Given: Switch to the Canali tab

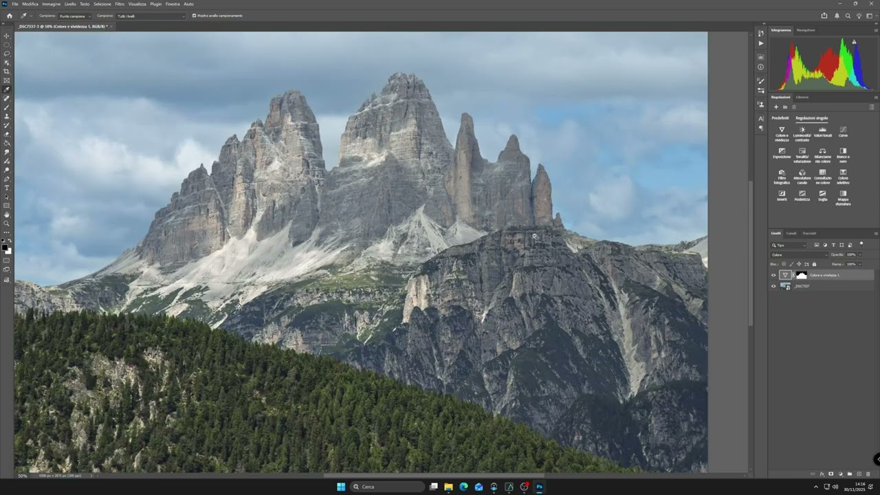Looking at the screenshot, I should pos(791,233).
